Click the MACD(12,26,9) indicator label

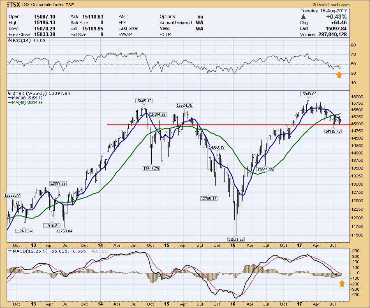click(x=30, y=251)
